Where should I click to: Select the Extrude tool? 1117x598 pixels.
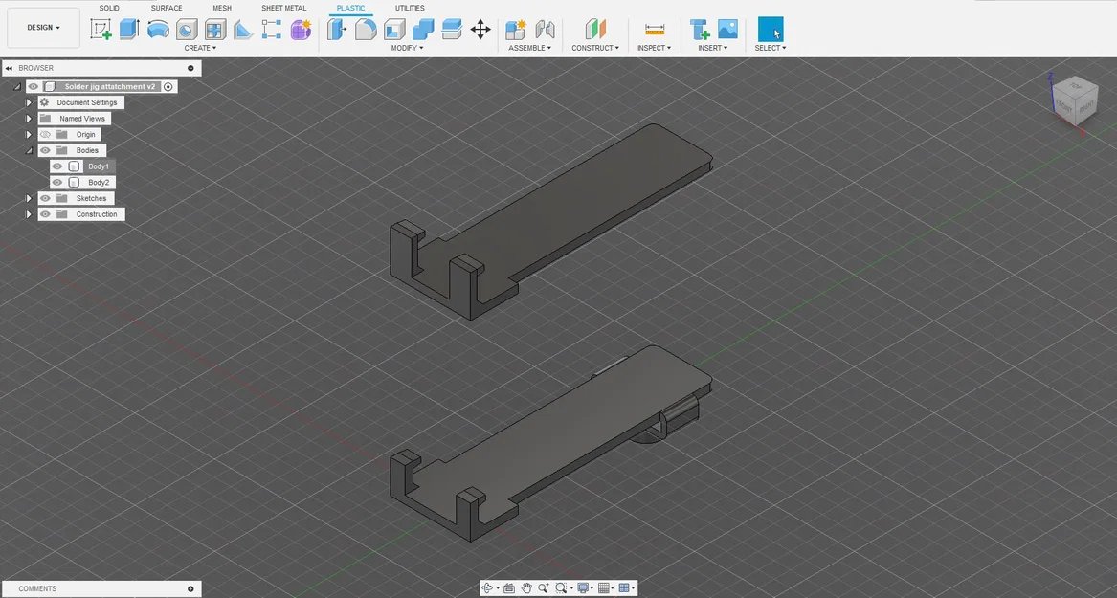(x=129, y=30)
